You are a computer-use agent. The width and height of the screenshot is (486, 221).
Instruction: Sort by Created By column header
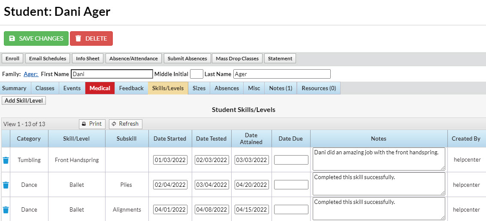(466, 138)
